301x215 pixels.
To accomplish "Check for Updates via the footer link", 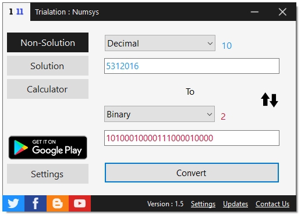I will (x=235, y=204).
